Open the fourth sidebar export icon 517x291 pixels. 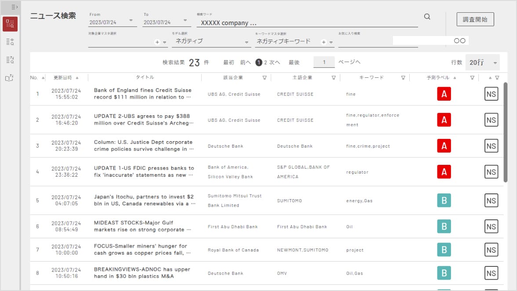[10, 77]
